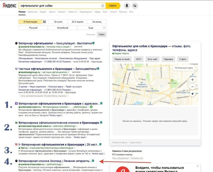213x172 pixels.
Task: Zoom out on the map
Action: click(192, 87)
